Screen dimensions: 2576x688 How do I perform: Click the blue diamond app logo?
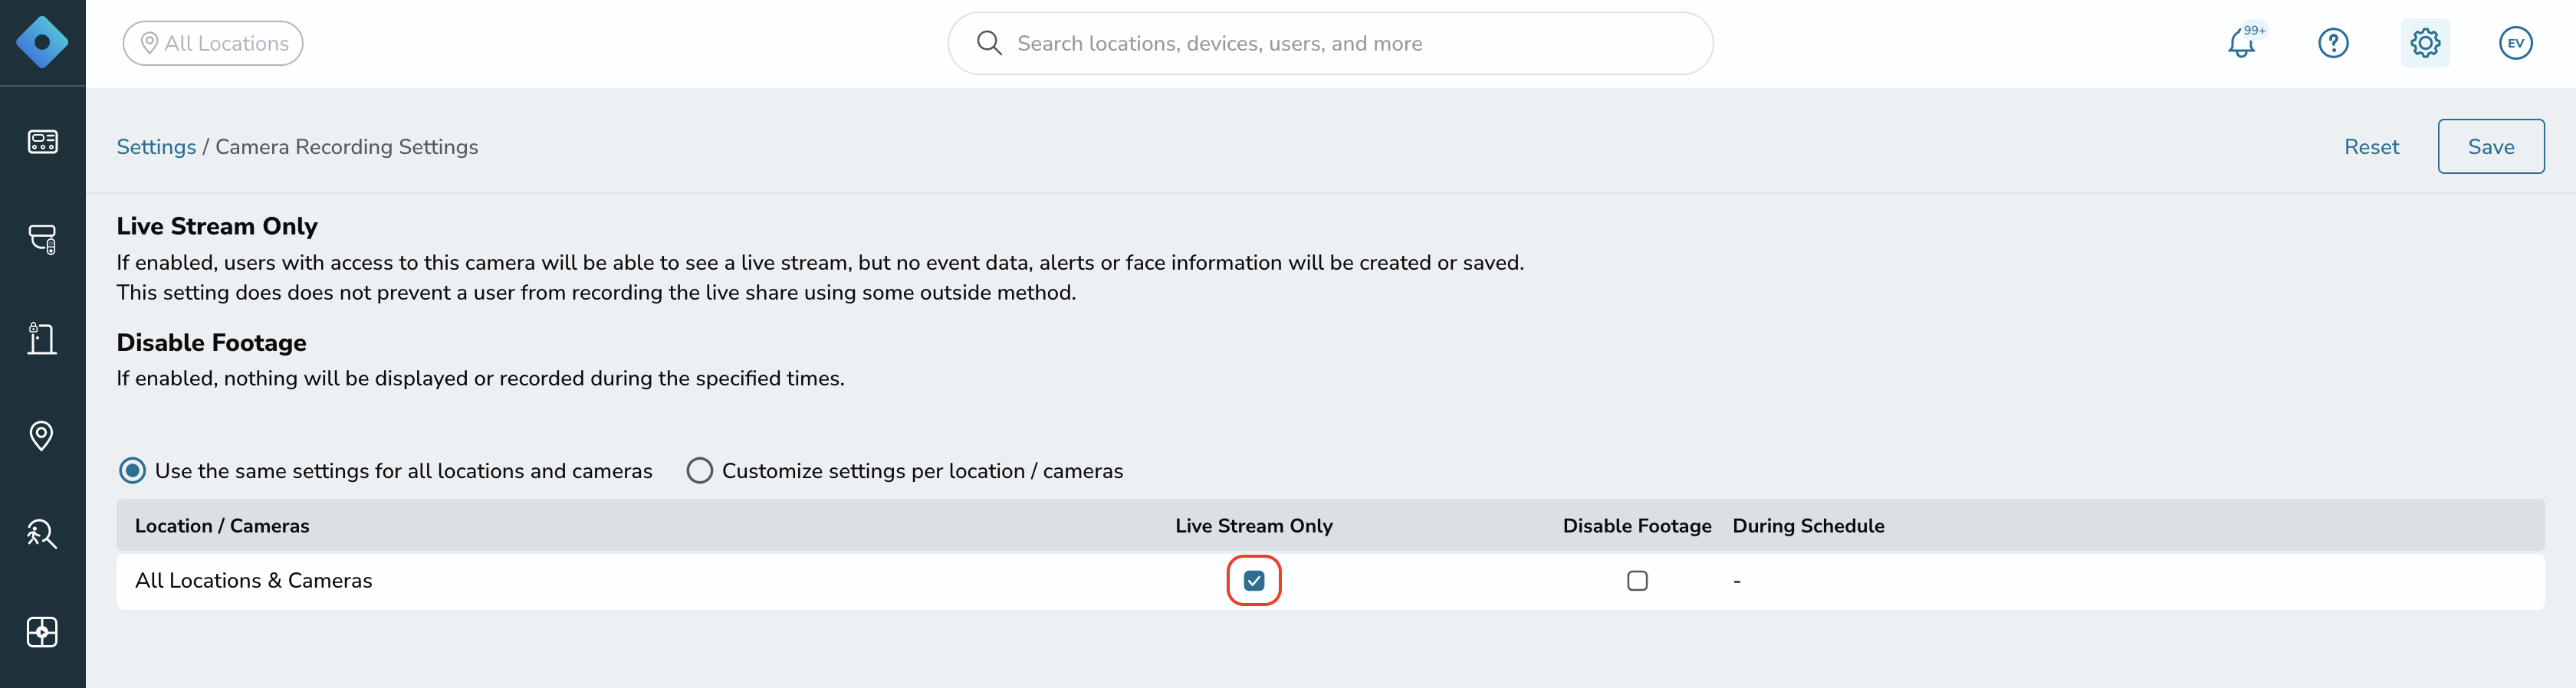[42, 43]
